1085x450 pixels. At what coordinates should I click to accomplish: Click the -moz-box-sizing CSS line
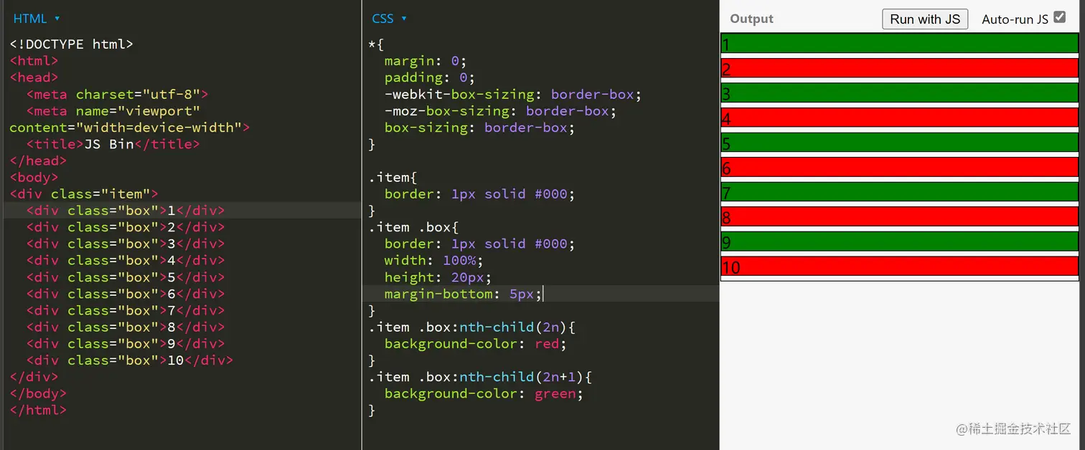pyautogui.click(x=500, y=111)
